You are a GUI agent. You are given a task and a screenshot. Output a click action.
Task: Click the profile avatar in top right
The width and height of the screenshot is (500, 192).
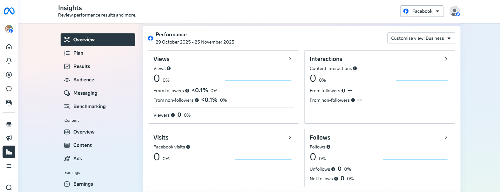(454, 11)
